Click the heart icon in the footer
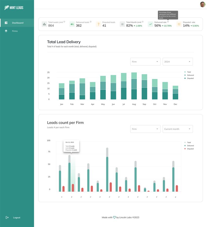Image resolution: width=207 pixels, height=227 pixels. (x=114, y=217)
